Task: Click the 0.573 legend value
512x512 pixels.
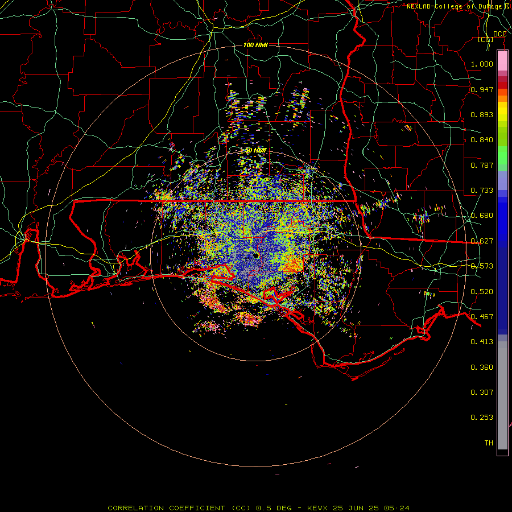Action: click(482, 266)
